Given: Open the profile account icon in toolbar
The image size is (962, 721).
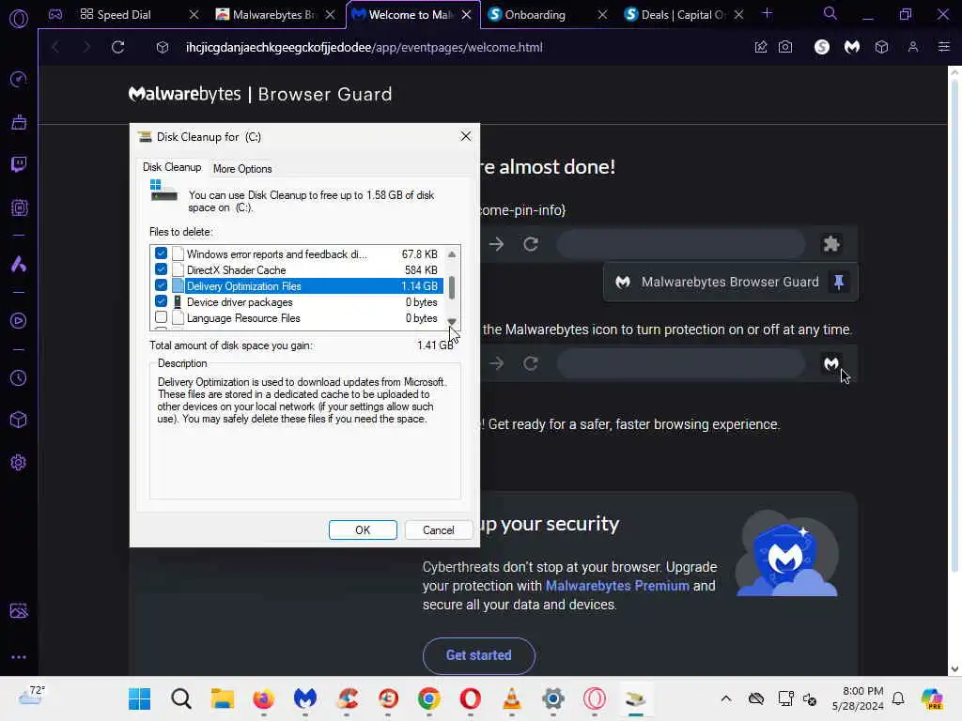Looking at the screenshot, I should click(913, 47).
